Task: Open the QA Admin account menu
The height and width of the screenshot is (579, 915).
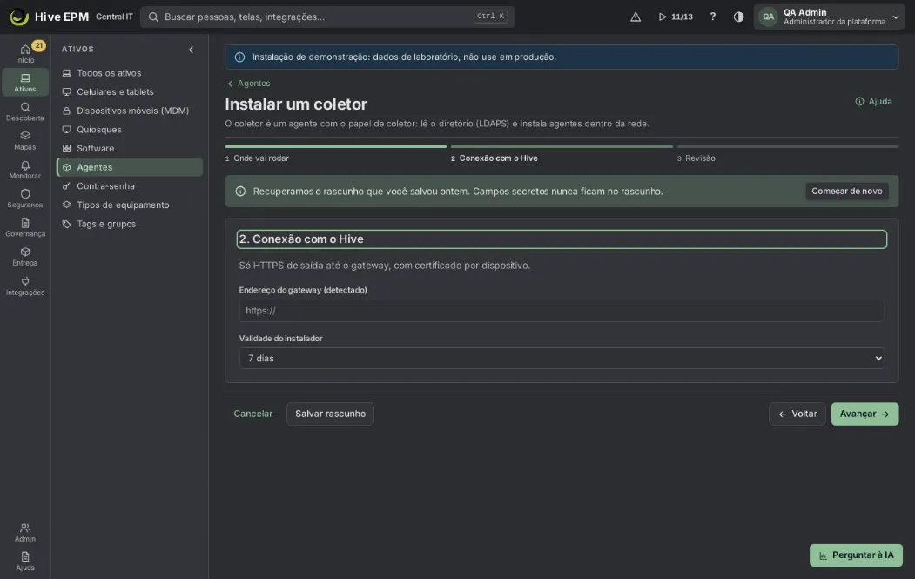Action: tap(829, 17)
